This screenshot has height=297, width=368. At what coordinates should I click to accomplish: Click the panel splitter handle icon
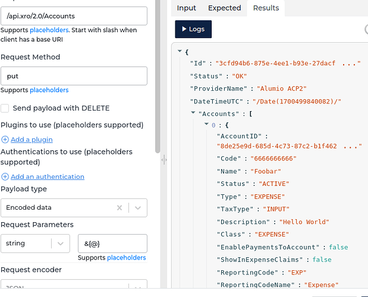[164, 160]
